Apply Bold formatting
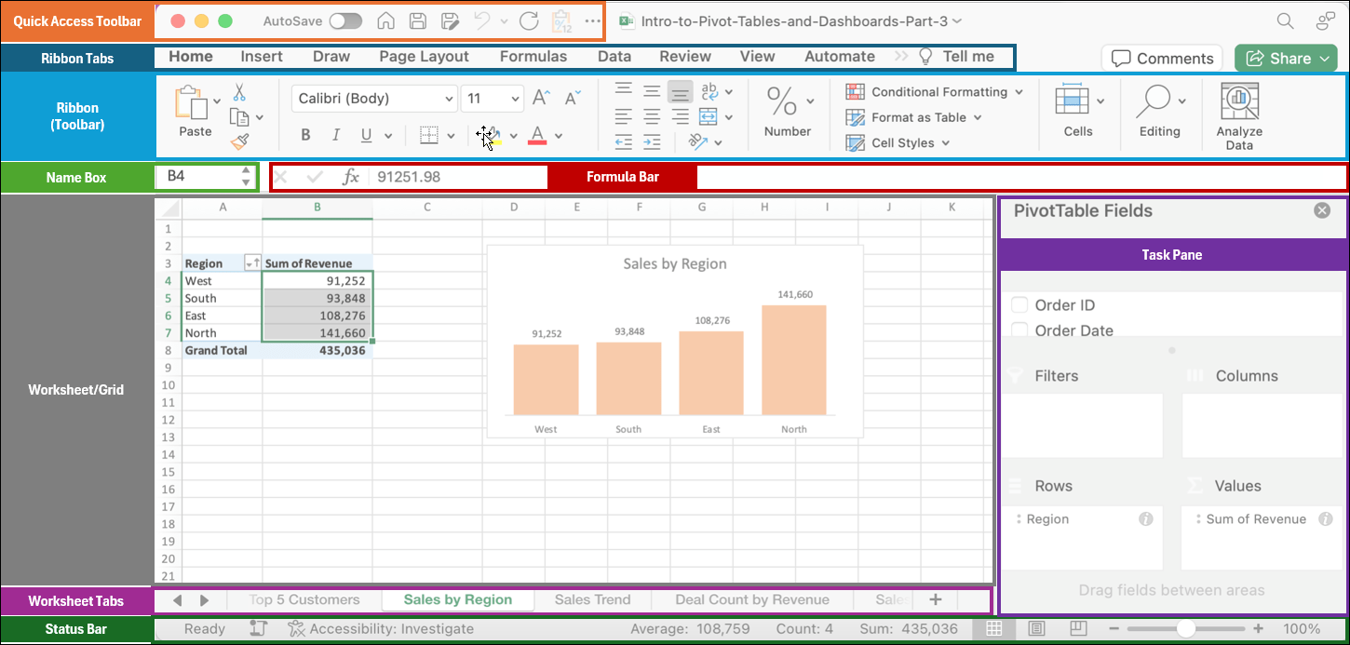1350x645 pixels. point(305,136)
